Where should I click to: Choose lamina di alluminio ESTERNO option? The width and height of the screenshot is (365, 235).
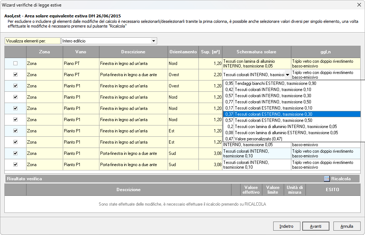[286, 133]
